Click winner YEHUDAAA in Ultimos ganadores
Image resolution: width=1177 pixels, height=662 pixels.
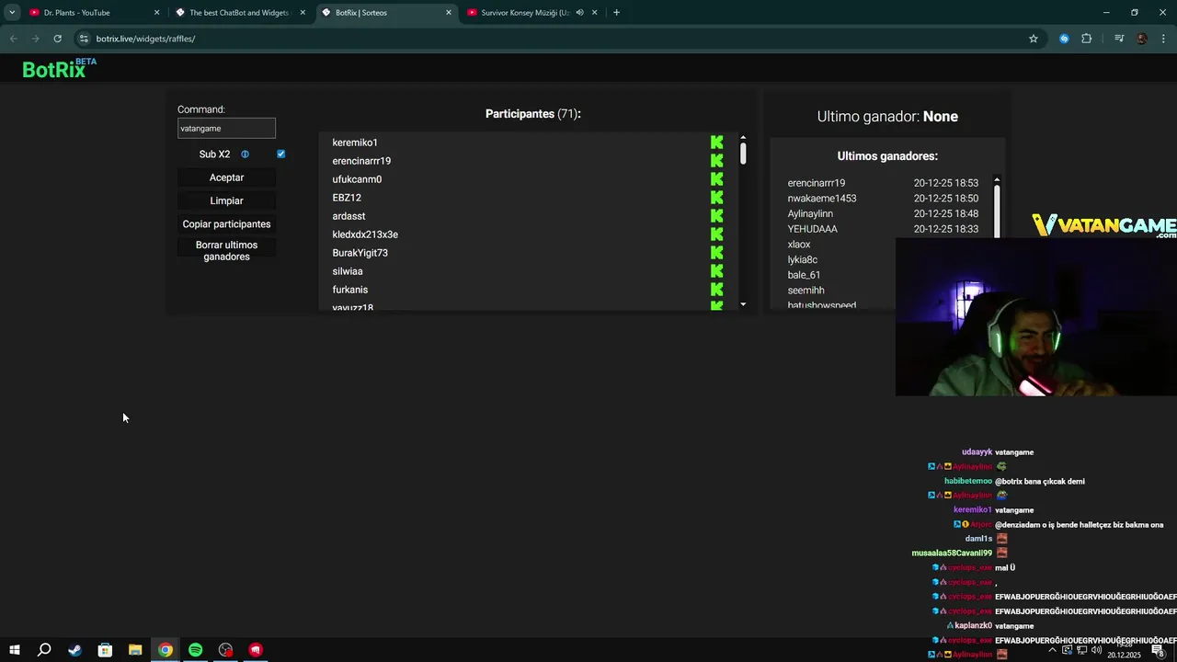(812, 229)
